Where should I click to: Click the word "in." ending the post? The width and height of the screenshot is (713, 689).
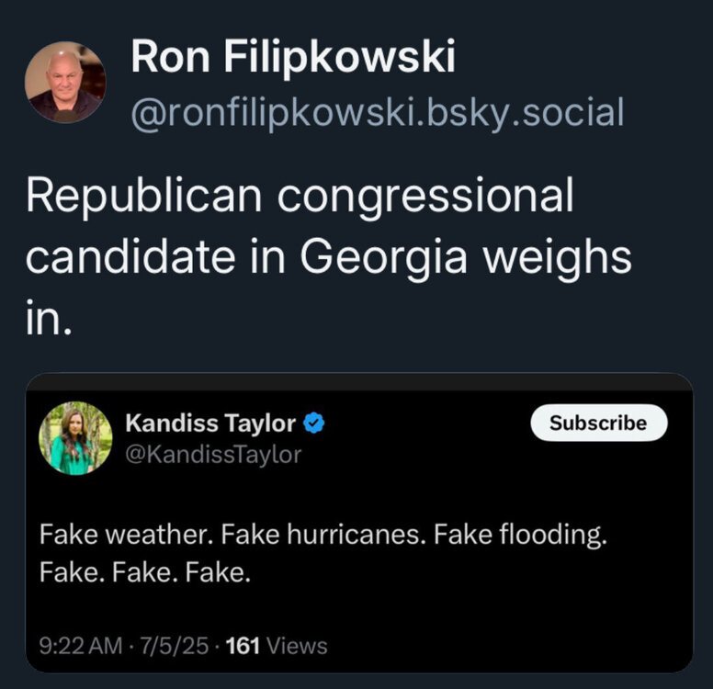[48, 318]
